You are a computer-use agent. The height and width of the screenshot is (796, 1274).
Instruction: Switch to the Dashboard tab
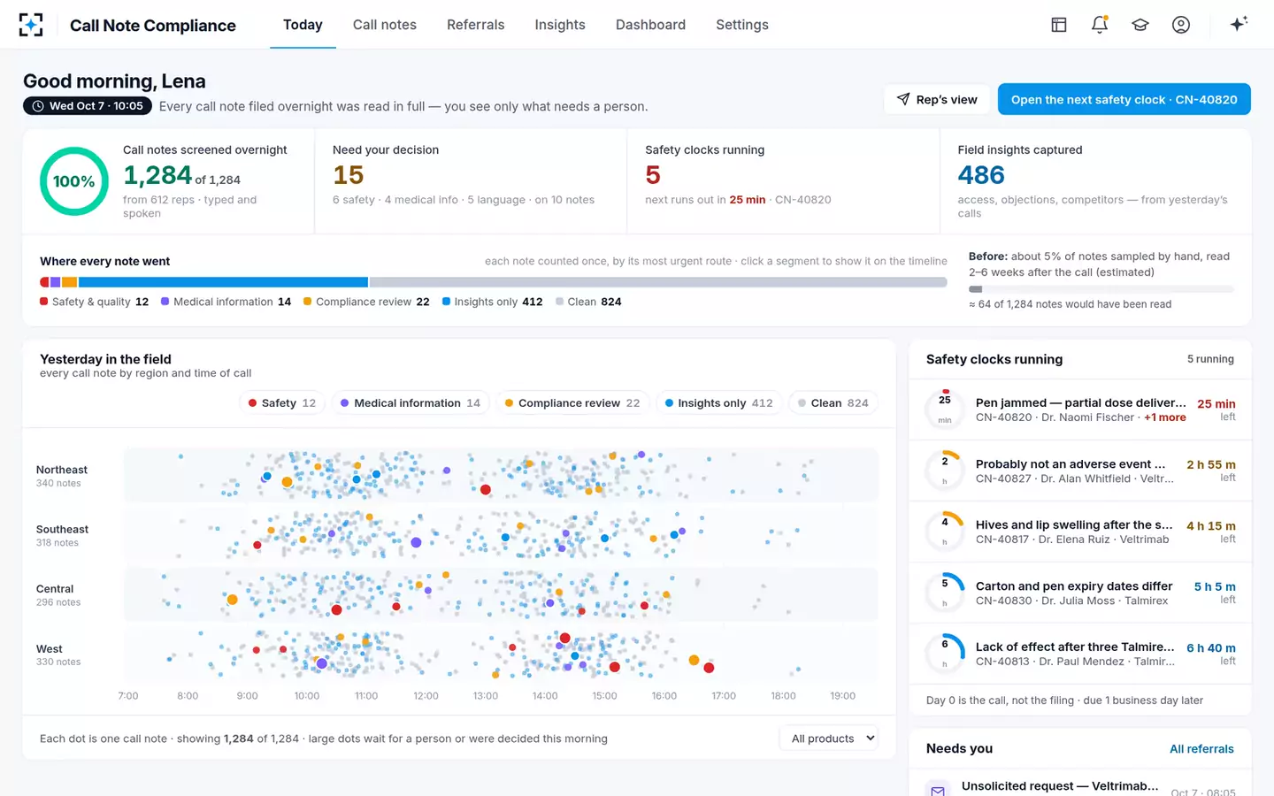click(650, 25)
